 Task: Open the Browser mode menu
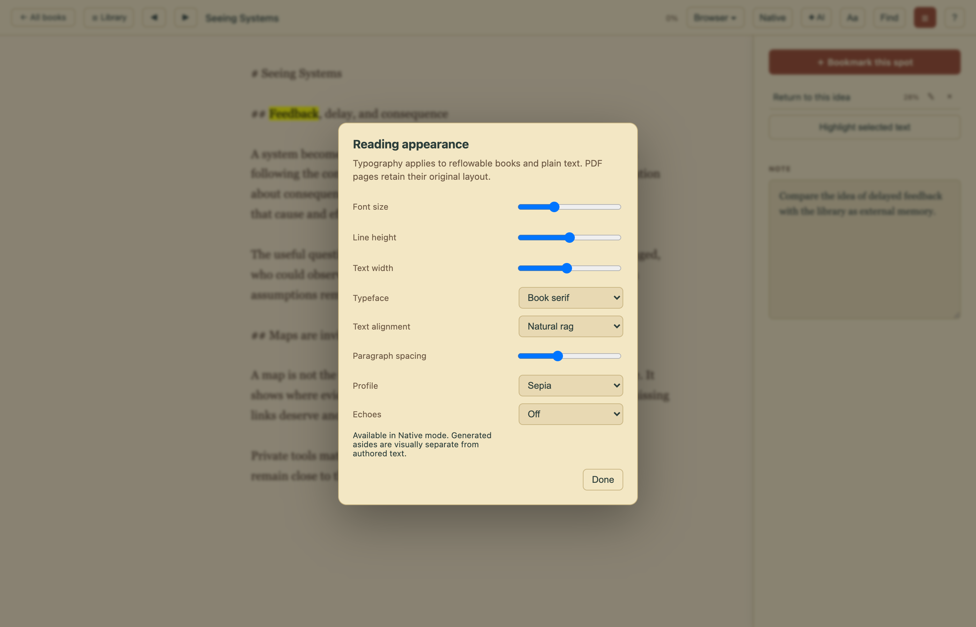[x=715, y=17]
